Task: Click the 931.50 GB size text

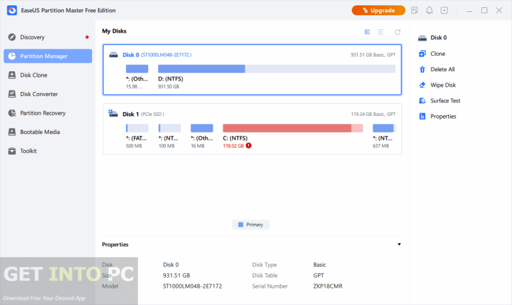Action: (x=169, y=87)
